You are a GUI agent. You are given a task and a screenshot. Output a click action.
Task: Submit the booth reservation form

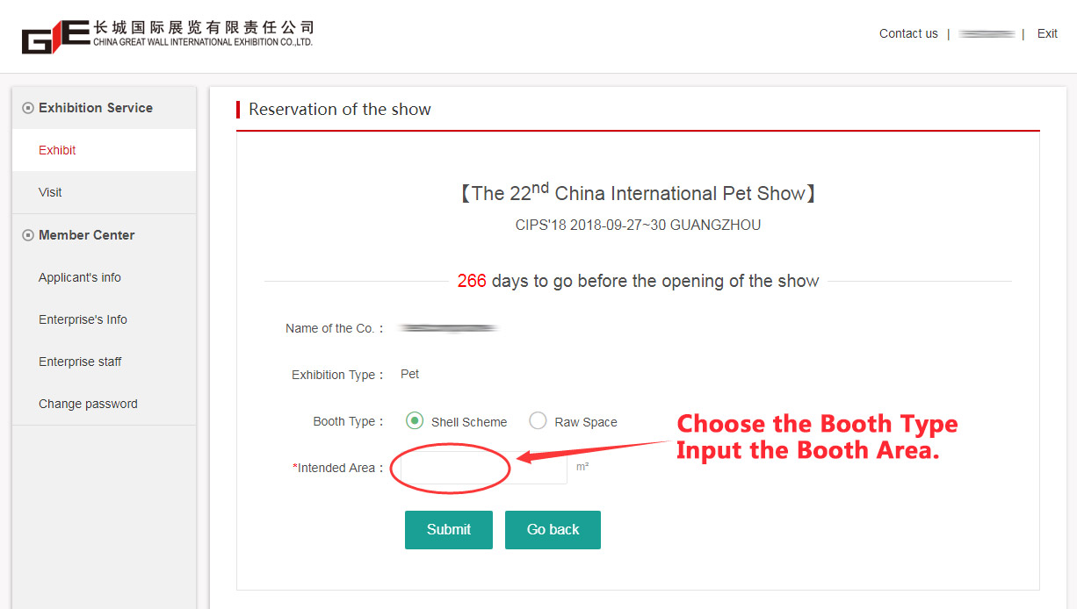(x=449, y=530)
